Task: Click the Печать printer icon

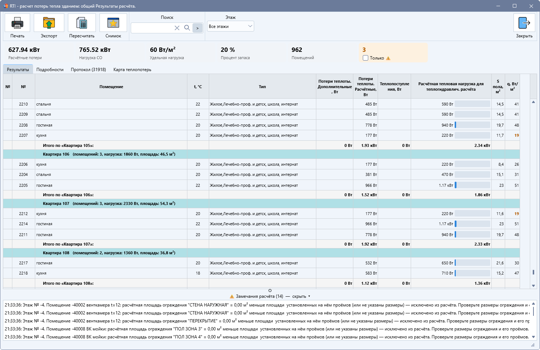Action: pyautogui.click(x=17, y=23)
